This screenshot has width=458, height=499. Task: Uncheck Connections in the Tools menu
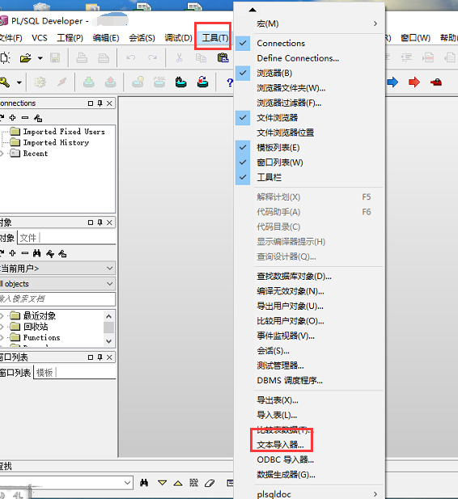click(310, 44)
